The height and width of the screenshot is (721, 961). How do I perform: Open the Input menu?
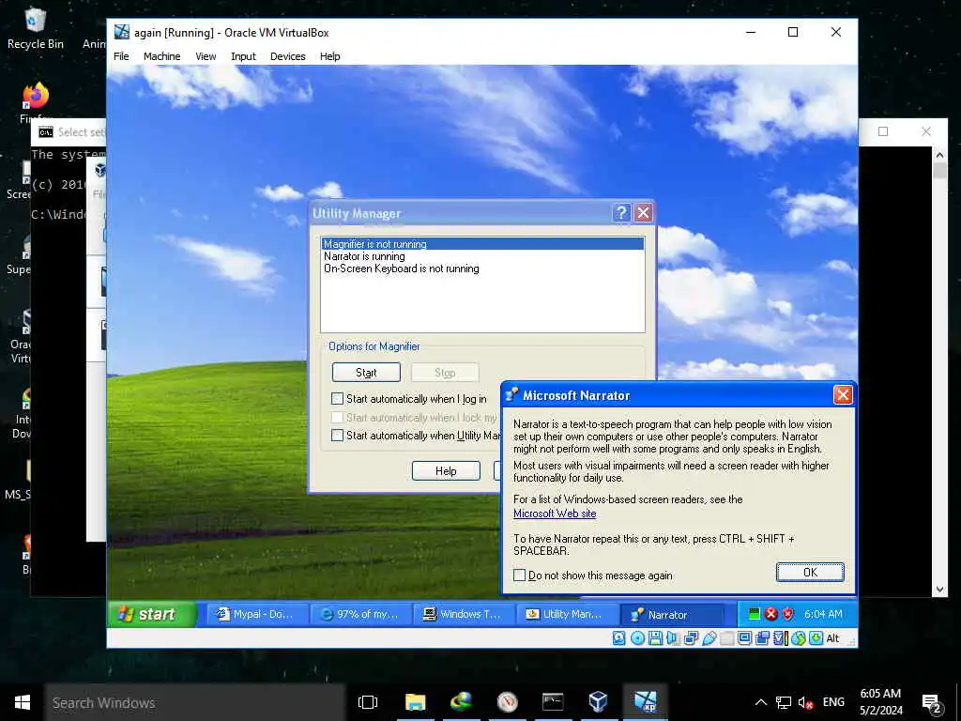pos(243,56)
